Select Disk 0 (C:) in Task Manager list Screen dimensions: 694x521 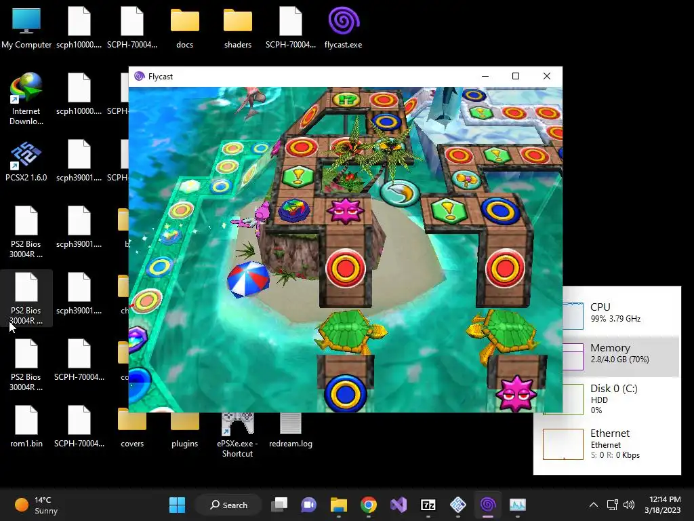click(621, 399)
